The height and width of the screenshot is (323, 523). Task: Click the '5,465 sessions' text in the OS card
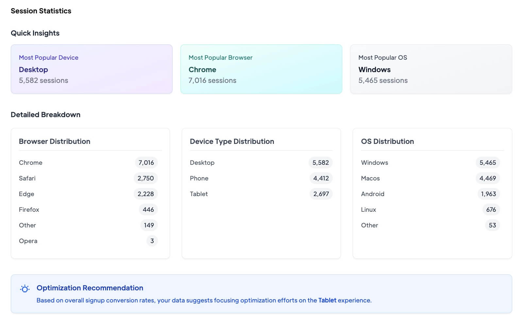pyautogui.click(x=383, y=80)
